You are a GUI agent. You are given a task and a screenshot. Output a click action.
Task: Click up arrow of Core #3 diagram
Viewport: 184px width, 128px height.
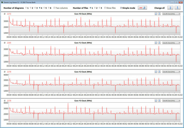click(156, 101)
